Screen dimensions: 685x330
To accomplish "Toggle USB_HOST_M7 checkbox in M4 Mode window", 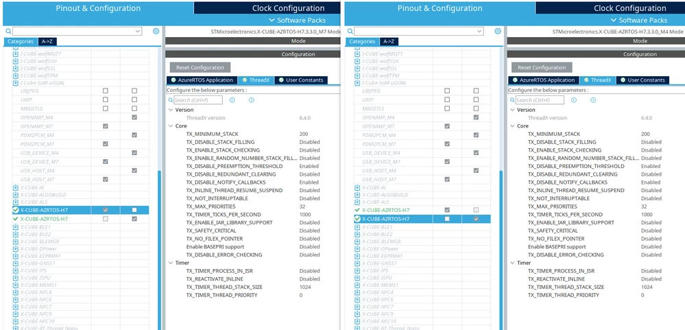I will pyautogui.click(x=447, y=179).
